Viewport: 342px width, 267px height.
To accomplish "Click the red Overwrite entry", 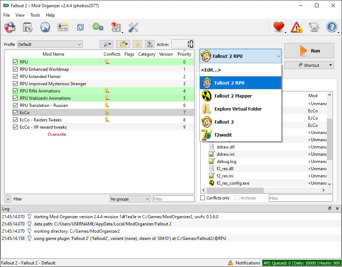I will (57, 134).
